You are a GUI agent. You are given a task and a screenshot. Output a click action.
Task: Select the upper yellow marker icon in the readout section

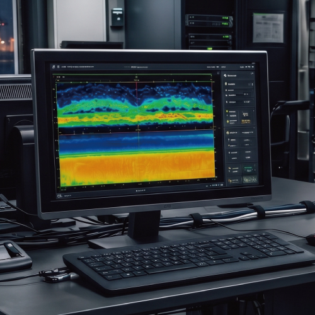227,112
